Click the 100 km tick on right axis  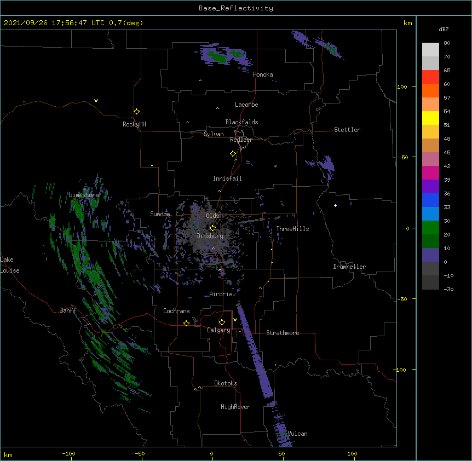pos(402,87)
